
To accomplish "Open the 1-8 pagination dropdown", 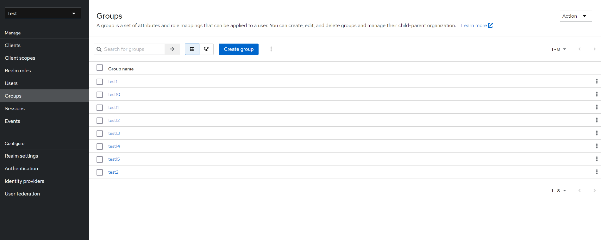I will 559,49.
